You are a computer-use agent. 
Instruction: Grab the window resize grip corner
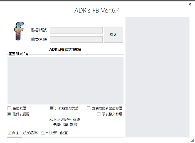(192, 141)
